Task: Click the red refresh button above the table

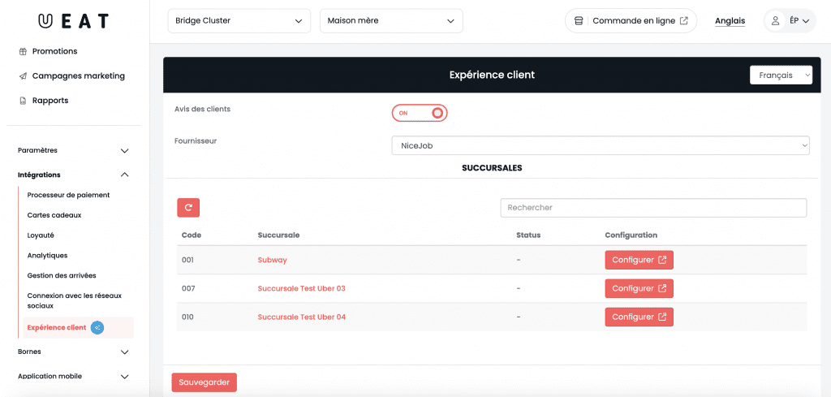Action: 188,208
